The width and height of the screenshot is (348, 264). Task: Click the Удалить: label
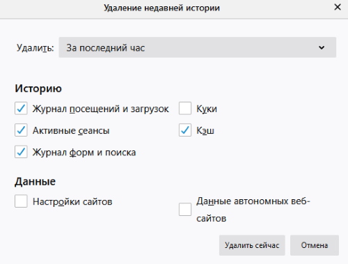(x=35, y=48)
